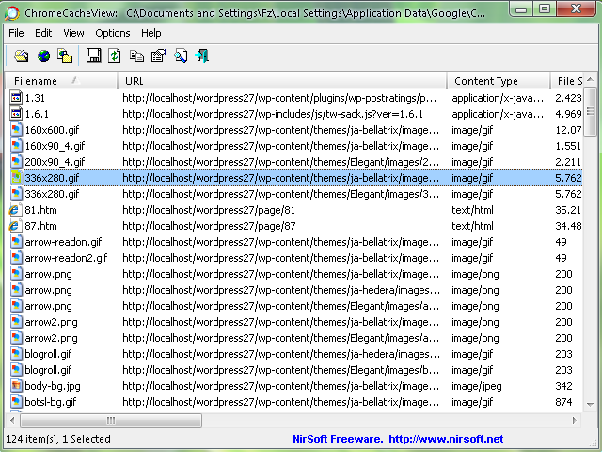Click the image icon of arrow-readon.gif
602x452 pixels.
pyautogui.click(x=16, y=242)
